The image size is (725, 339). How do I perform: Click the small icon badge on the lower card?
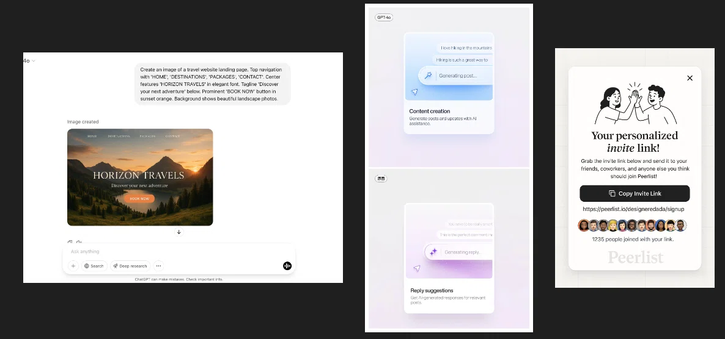pos(381,179)
